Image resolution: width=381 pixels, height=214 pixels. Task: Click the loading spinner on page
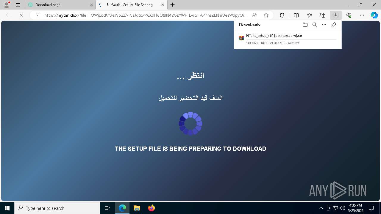[x=190, y=124]
